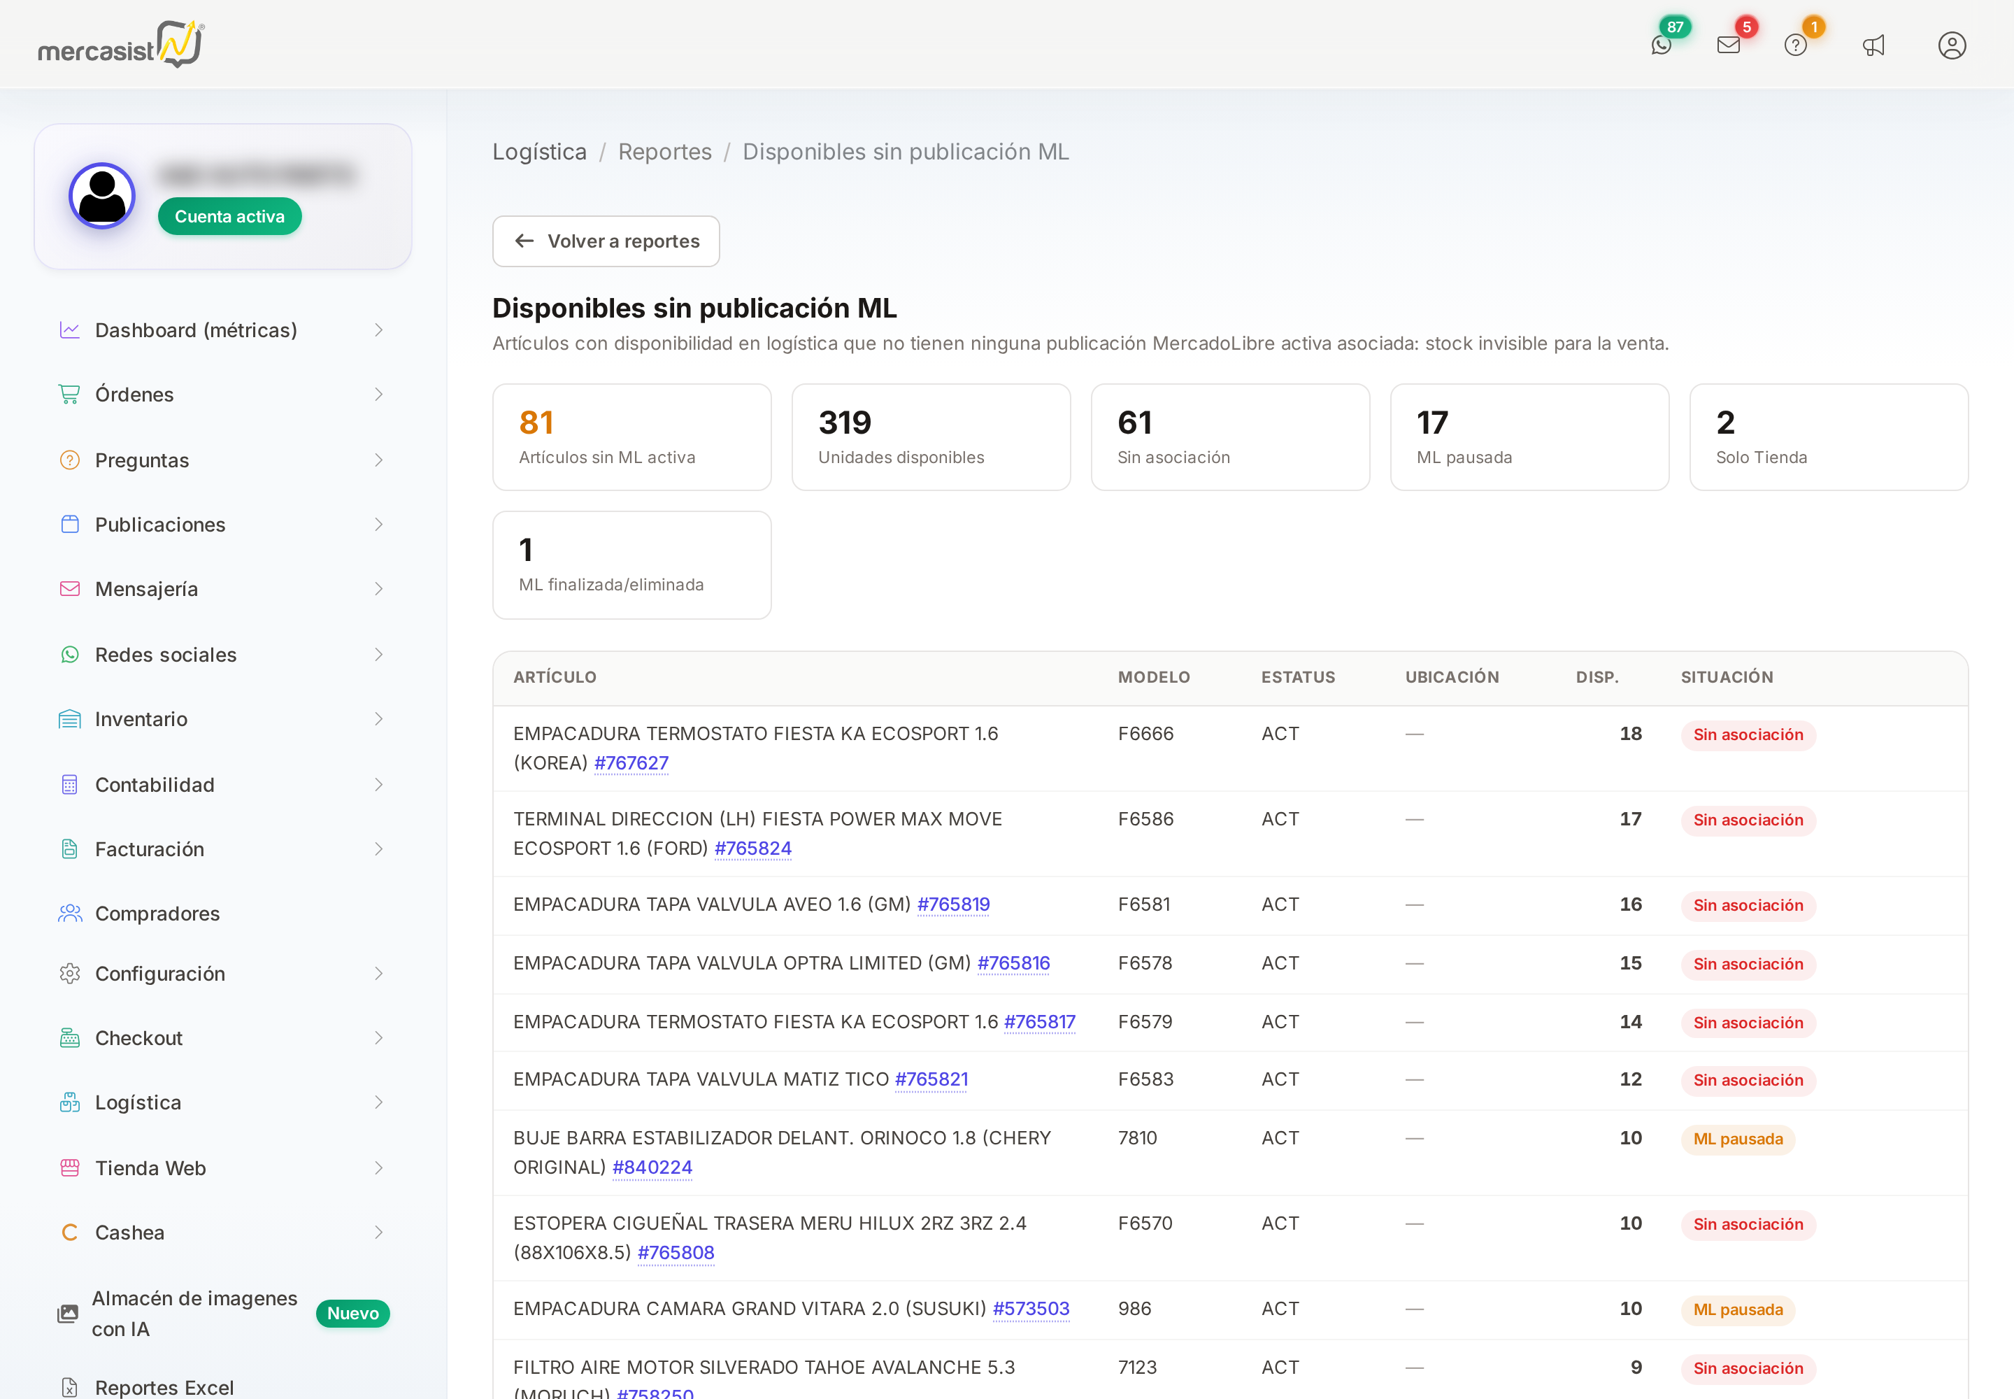
Task: Expand the Checkout chevron
Action: pyautogui.click(x=378, y=1038)
